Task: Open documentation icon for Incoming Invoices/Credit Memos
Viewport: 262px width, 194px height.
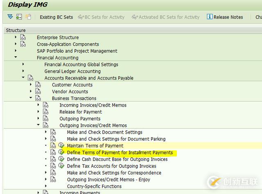Action: pos(45,105)
